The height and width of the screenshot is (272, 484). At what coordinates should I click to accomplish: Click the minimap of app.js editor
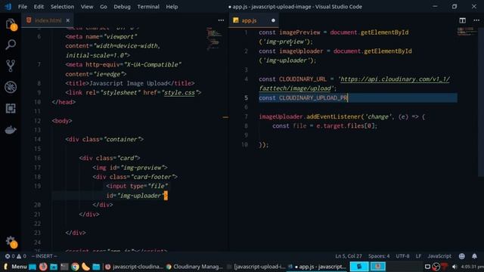click(467, 31)
